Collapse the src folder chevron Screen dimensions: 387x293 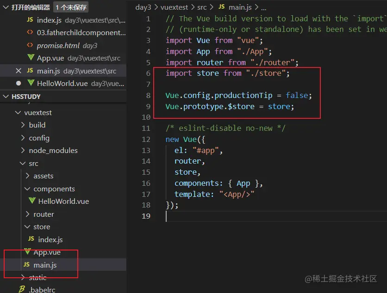(x=23, y=164)
